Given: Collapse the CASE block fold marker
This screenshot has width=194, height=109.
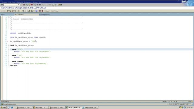Looking at the screenshot, I should pyautogui.click(x=9, y=45).
